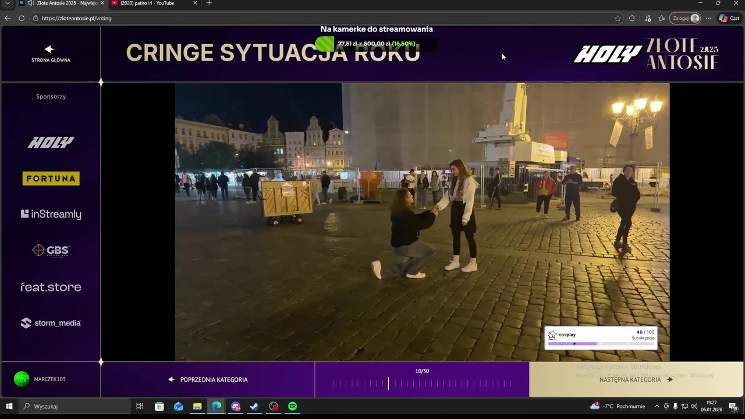
Task: Reload the zloteantosie.pl page
Action: click(x=22, y=18)
